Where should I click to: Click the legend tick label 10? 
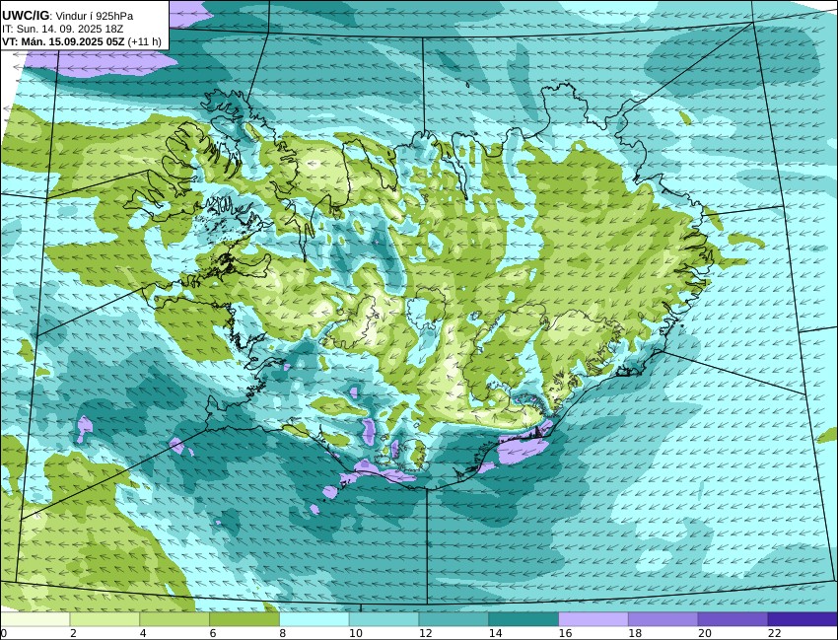(x=355, y=633)
